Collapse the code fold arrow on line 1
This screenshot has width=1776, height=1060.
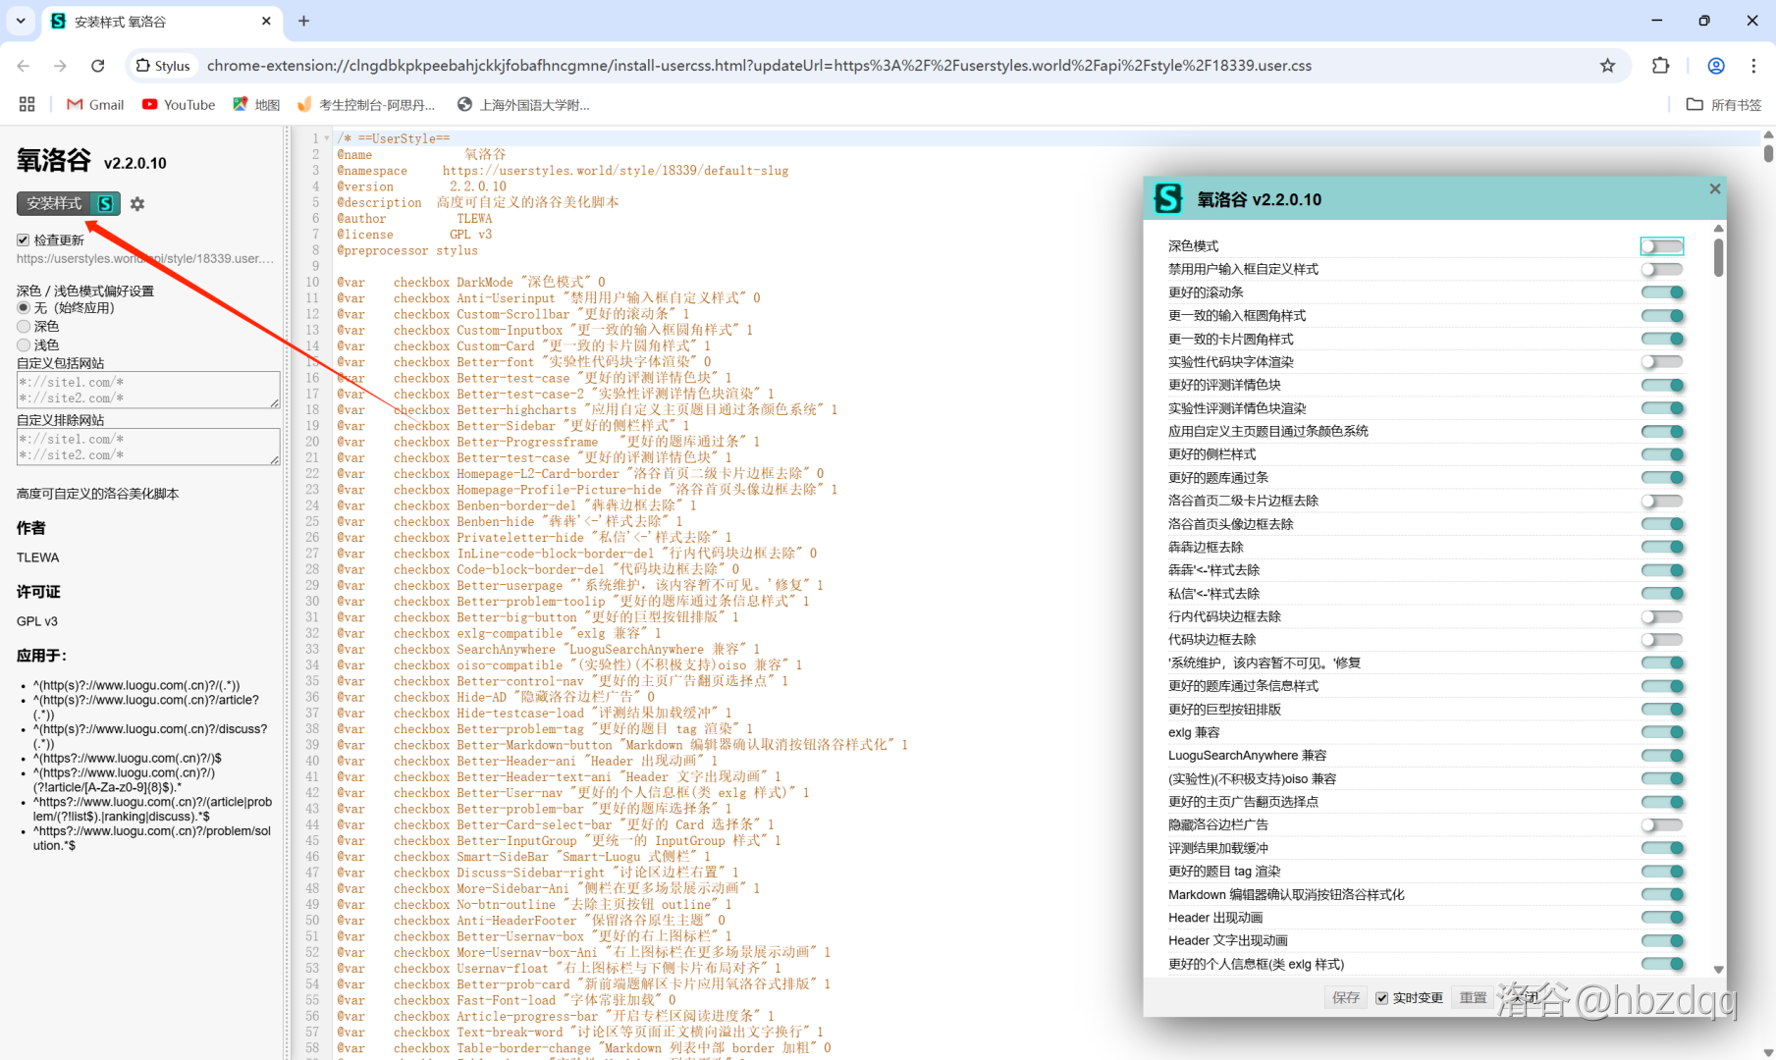(x=327, y=139)
